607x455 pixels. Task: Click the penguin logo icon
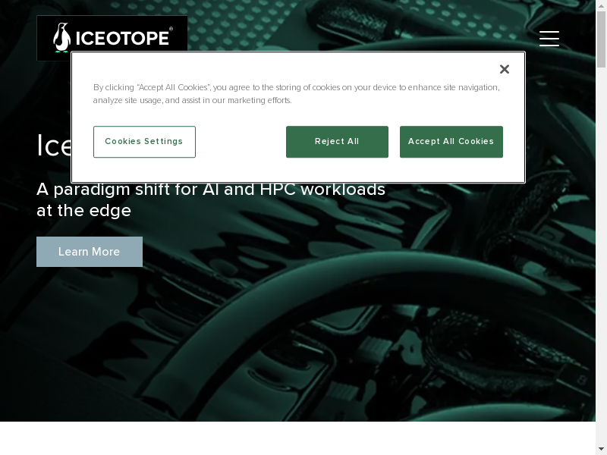click(x=61, y=37)
